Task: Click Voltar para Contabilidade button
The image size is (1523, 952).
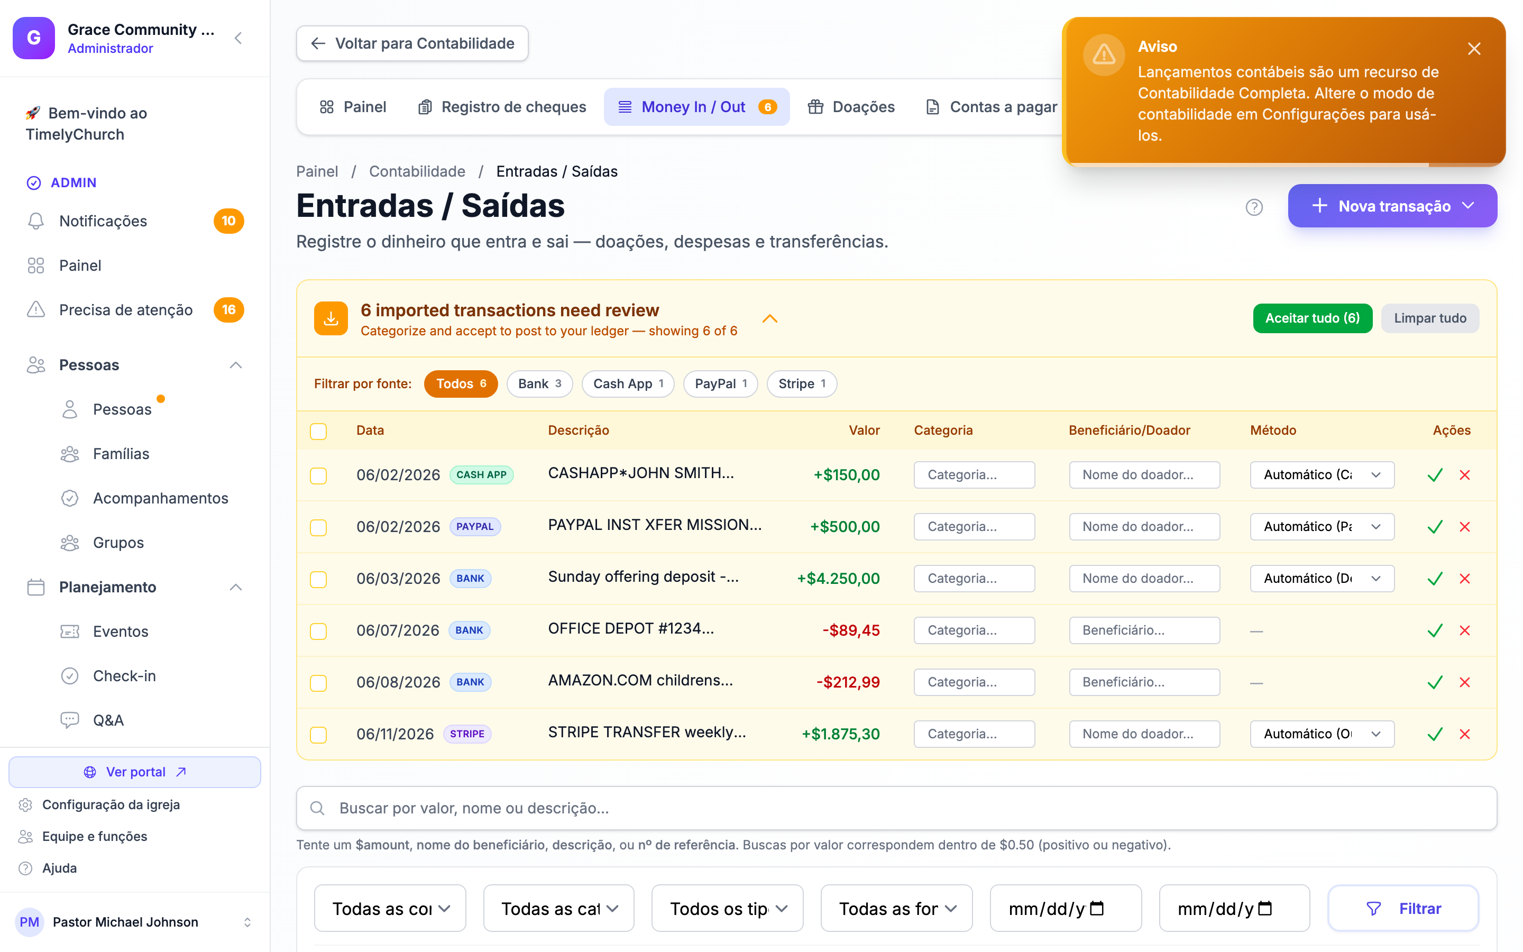Action: pos(412,43)
